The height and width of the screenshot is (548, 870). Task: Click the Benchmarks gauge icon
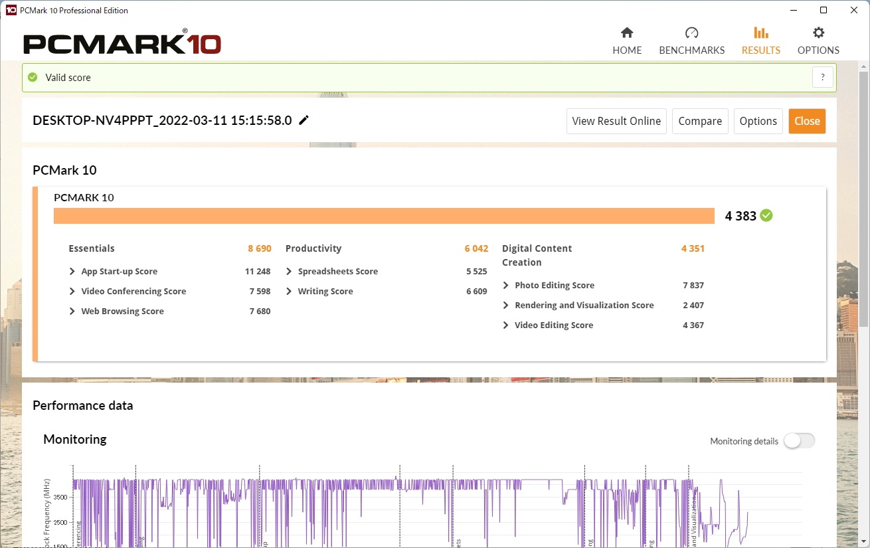point(691,33)
